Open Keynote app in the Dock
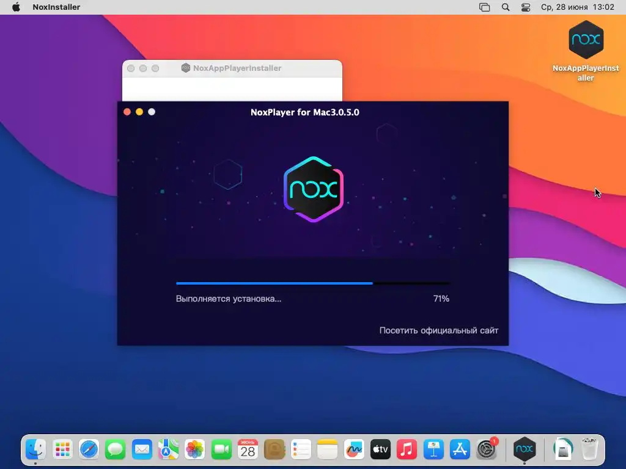Screen dimensions: 626x469 click(x=433, y=449)
